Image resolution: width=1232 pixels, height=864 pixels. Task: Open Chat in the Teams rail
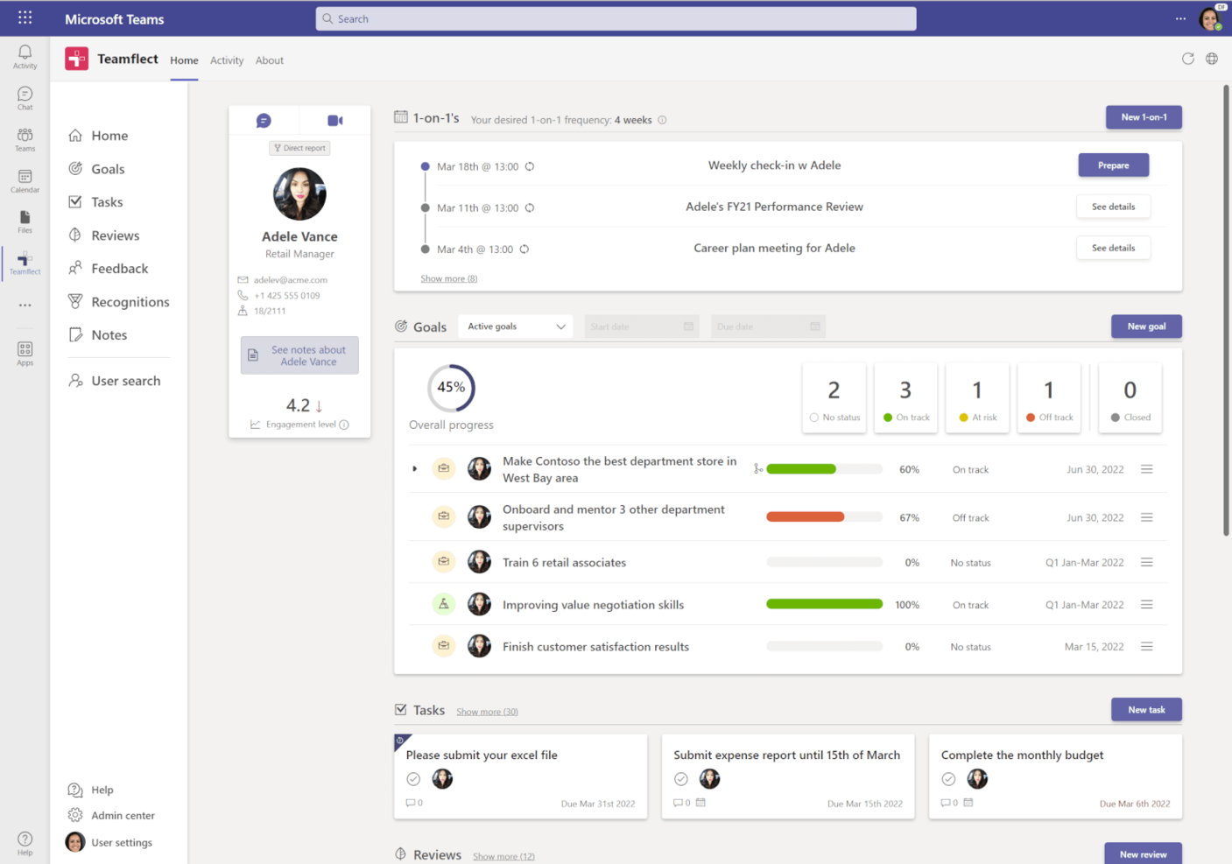pyautogui.click(x=25, y=98)
